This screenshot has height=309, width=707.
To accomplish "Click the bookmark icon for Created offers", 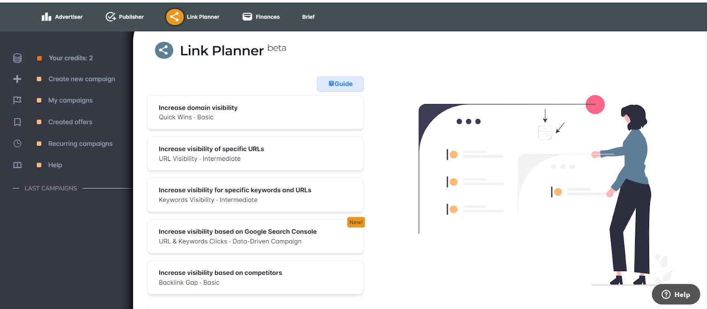I will [x=17, y=122].
